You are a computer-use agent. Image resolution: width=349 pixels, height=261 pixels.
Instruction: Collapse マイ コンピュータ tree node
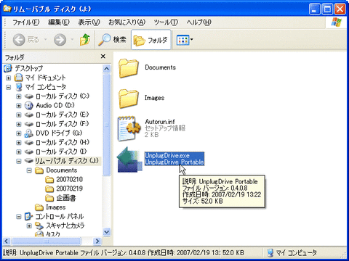click(x=9, y=87)
